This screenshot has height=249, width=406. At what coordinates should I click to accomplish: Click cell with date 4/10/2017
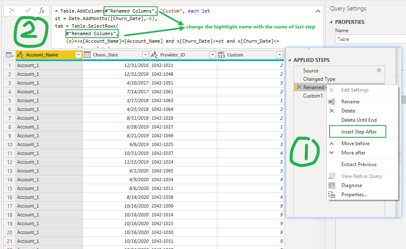click(116, 83)
